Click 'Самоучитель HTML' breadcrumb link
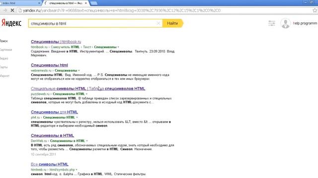The image size is (318, 178). coord(65,47)
